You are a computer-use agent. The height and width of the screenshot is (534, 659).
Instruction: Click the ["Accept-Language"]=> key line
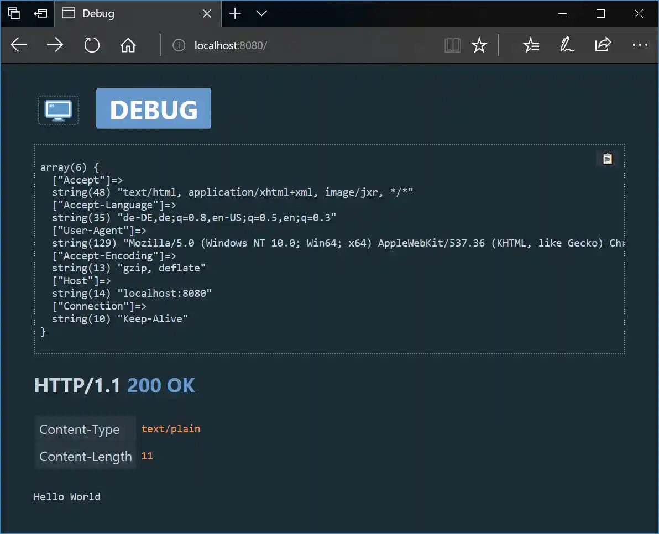pyautogui.click(x=114, y=205)
